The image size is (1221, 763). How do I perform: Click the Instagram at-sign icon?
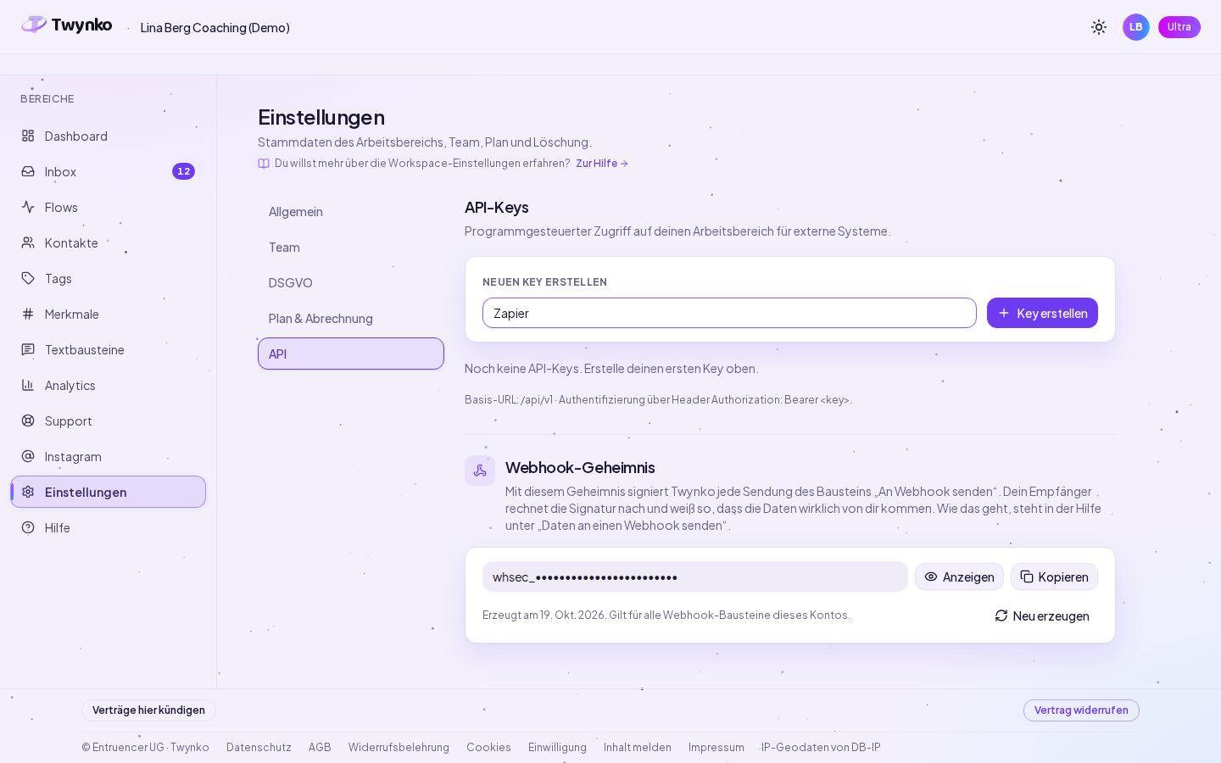(x=28, y=456)
